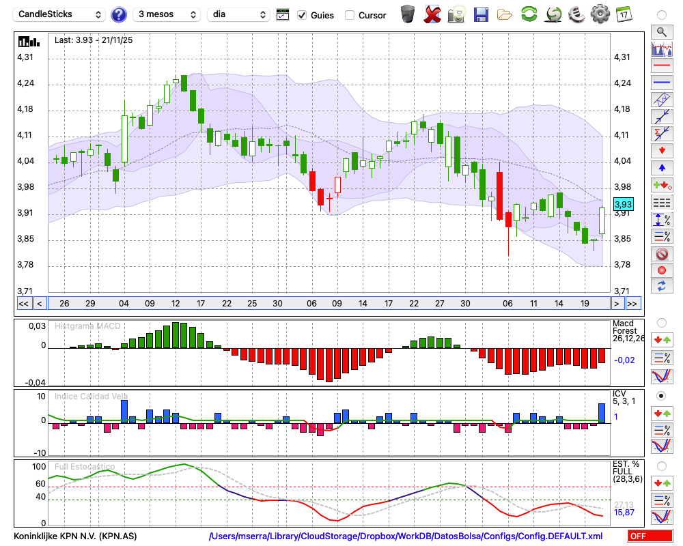Click the bar chart icon in chart corner
This screenshot has height=546, width=683.
(x=29, y=42)
